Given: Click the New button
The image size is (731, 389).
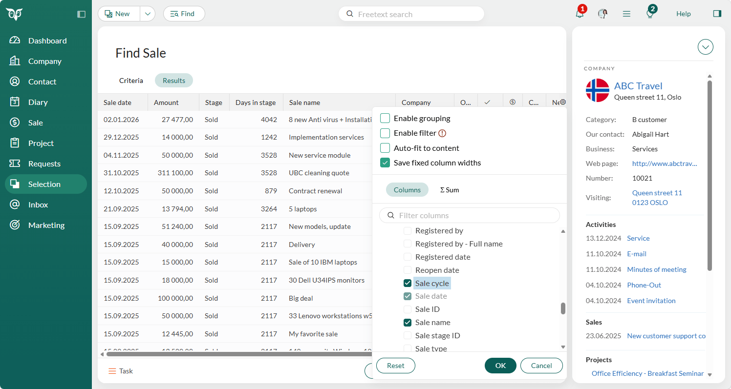Looking at the screenshot, I should pyautogui.click(x=119, y=14).
